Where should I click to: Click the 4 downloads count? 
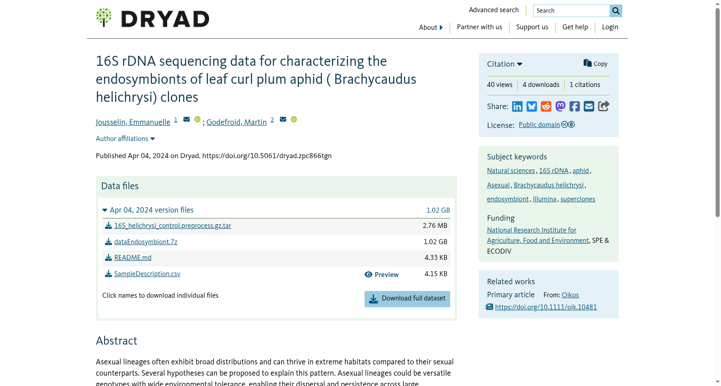[541, 85]
